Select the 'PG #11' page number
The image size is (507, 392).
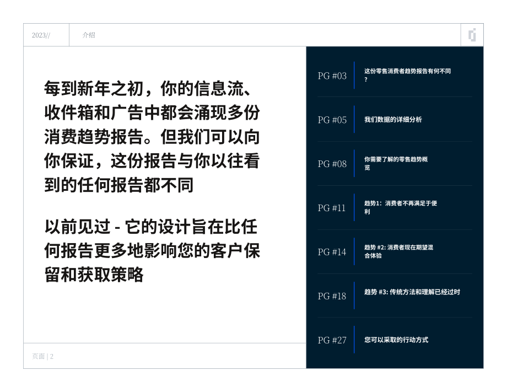click(x=331, y=208)
